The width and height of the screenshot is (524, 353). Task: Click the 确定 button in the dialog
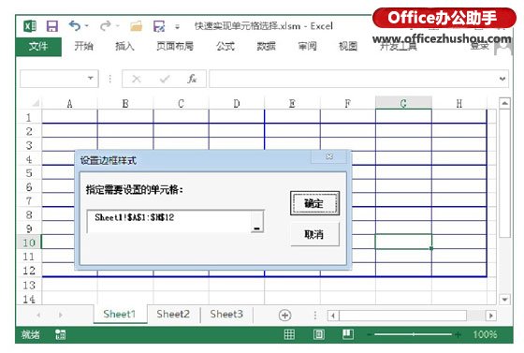pos(314,203)
